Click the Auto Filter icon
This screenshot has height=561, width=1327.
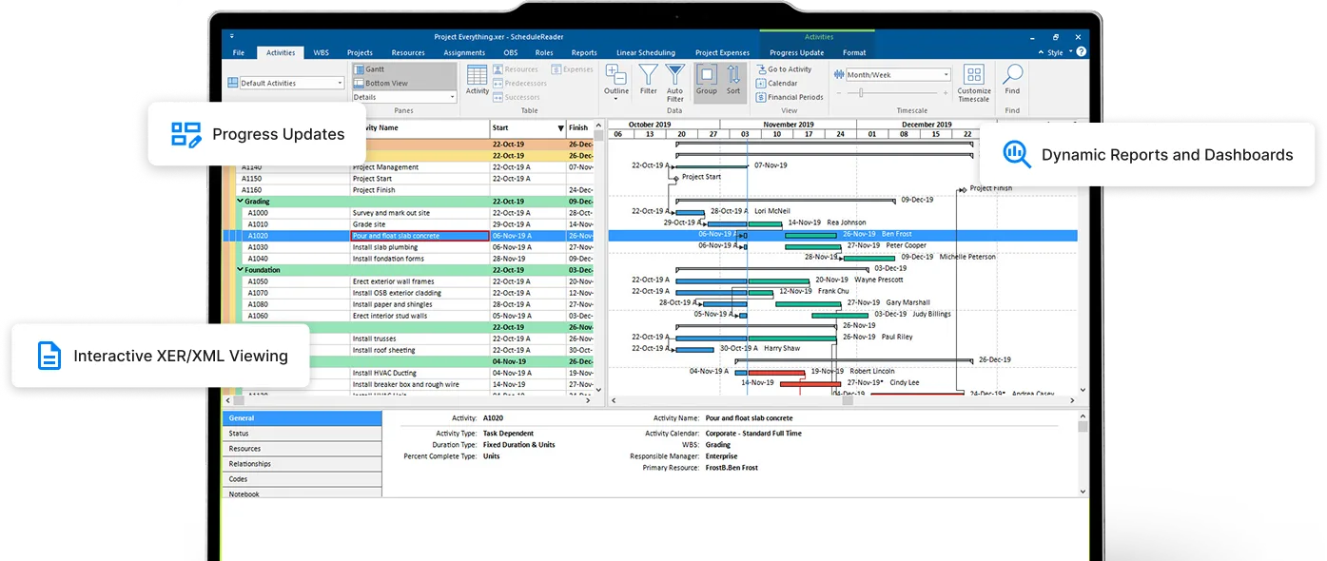click(675, 82)
